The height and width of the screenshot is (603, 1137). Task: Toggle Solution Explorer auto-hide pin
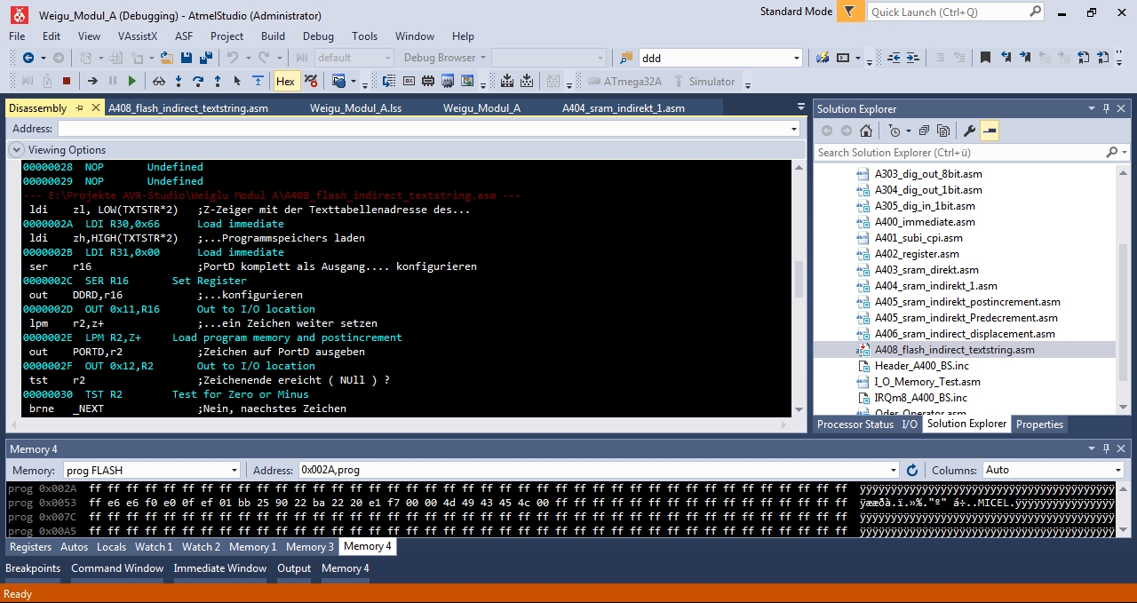tap(1107, 108)
